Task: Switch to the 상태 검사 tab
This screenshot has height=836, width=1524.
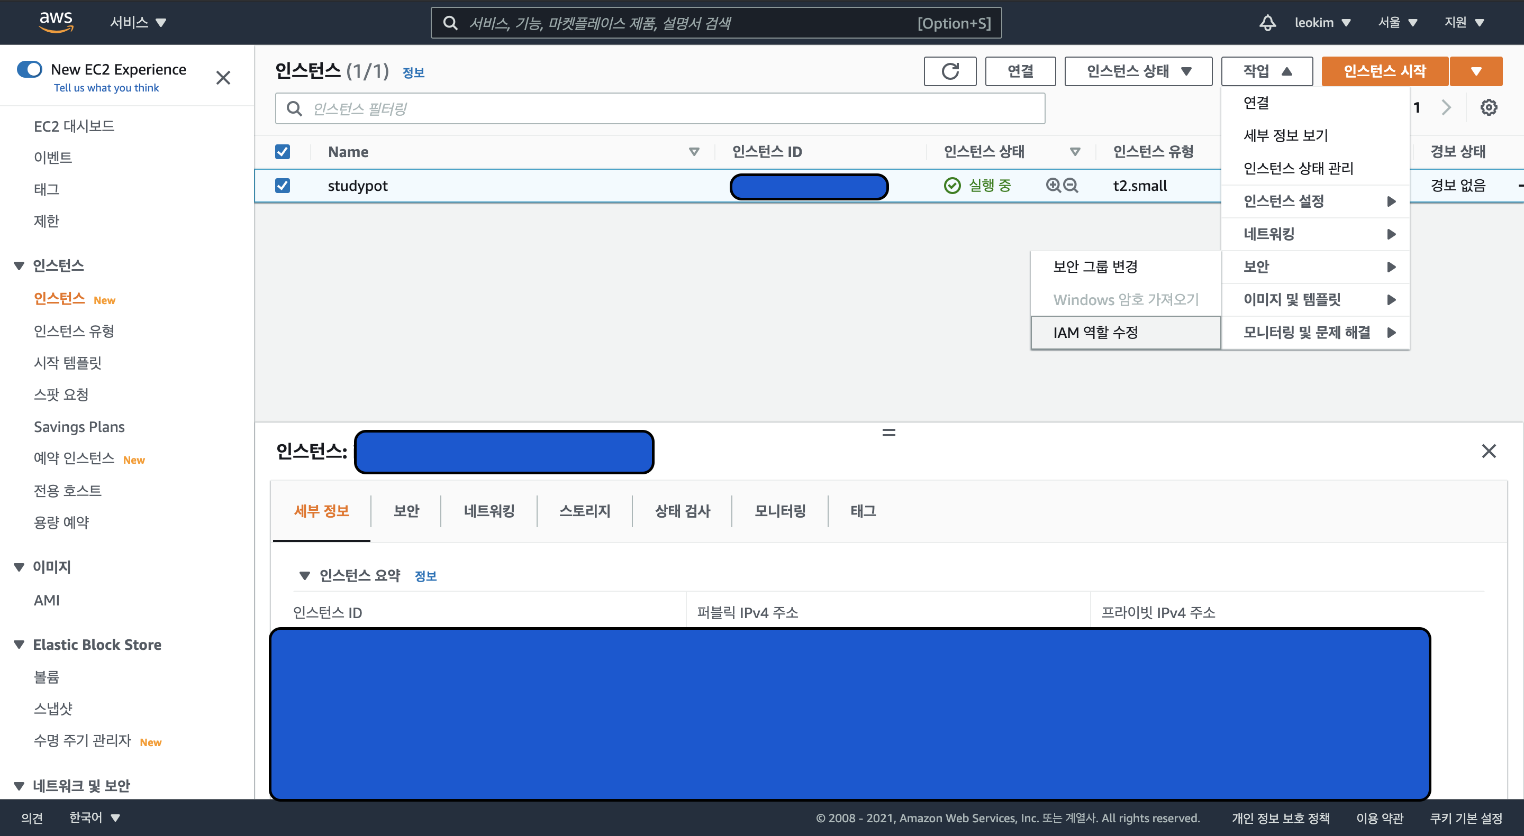Action: tap(682, 511)
